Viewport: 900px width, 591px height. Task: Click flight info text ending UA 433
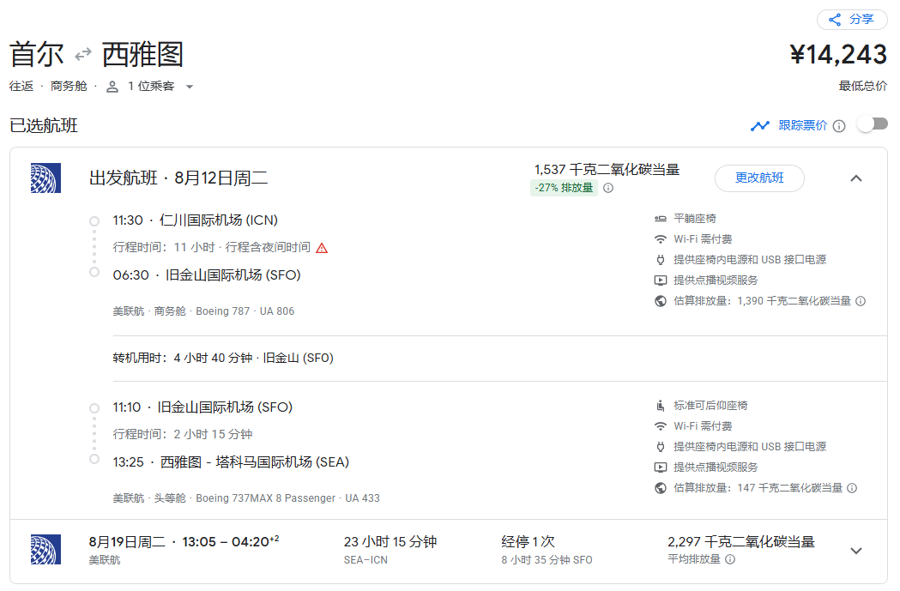point(246,498)
